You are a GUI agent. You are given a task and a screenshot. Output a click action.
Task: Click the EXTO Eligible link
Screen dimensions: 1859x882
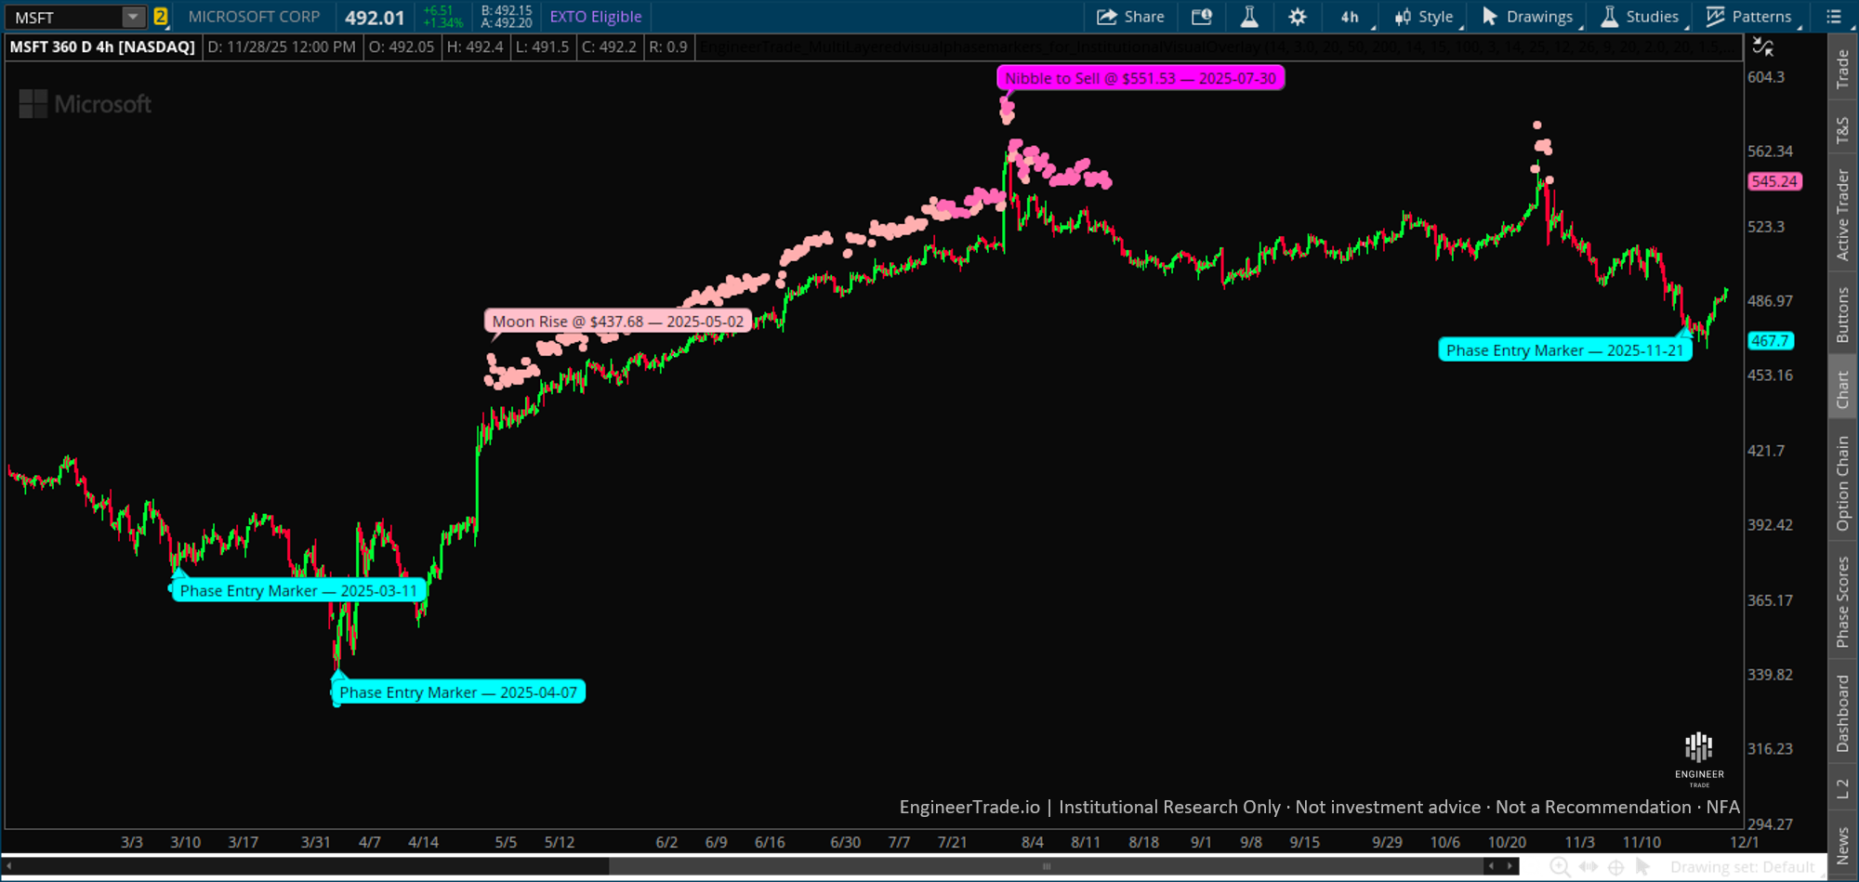(x=595, y=16)
